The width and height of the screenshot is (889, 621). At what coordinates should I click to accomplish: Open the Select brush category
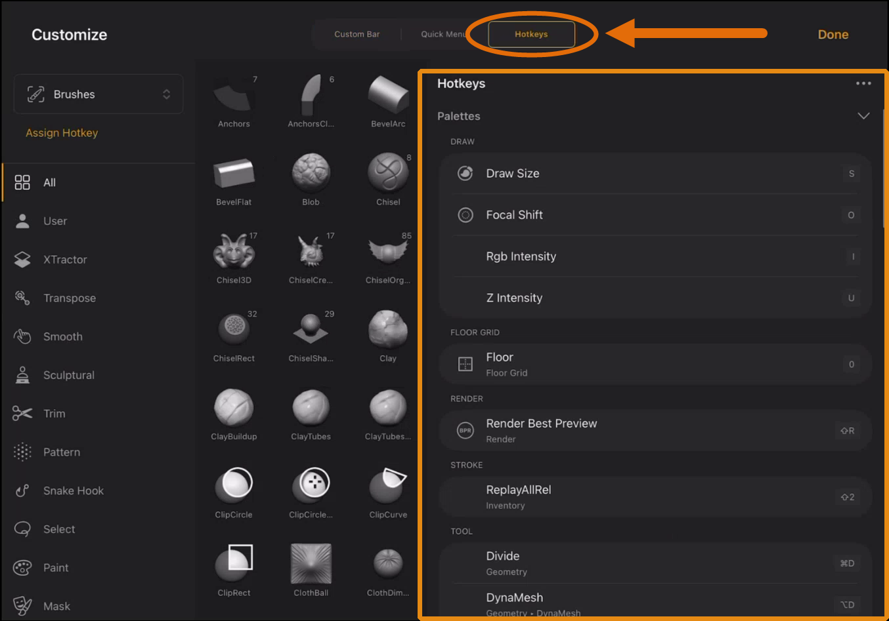point(98,529)
